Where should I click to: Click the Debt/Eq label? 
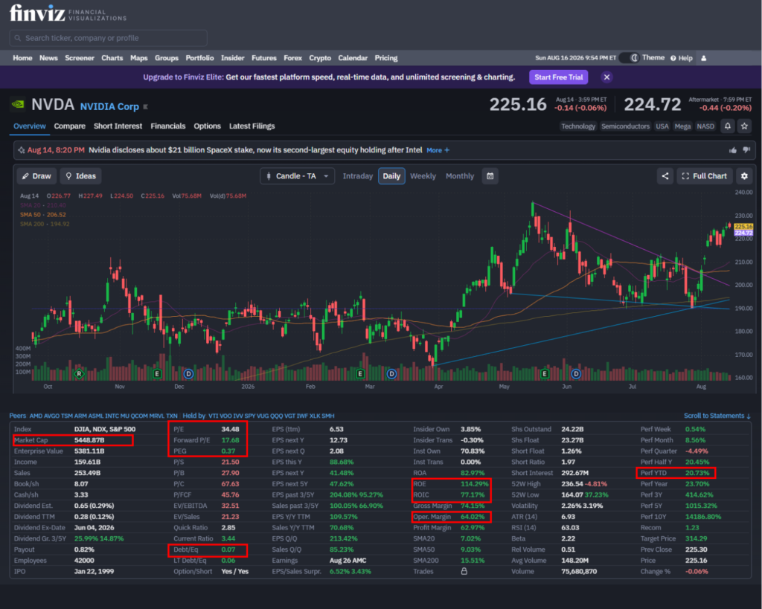pyautogui.click(x=185, y=550)
